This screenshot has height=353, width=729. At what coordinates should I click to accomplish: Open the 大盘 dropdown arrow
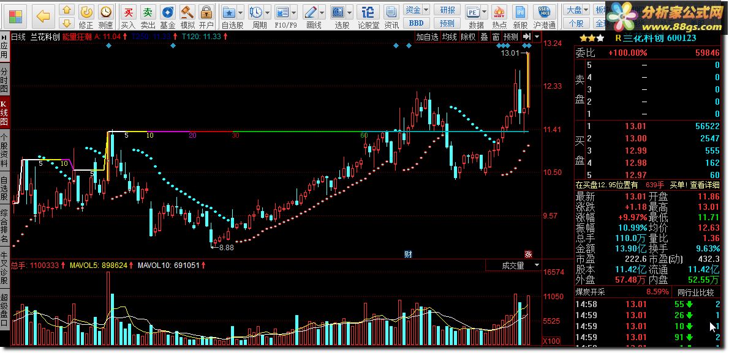[586, 10]
